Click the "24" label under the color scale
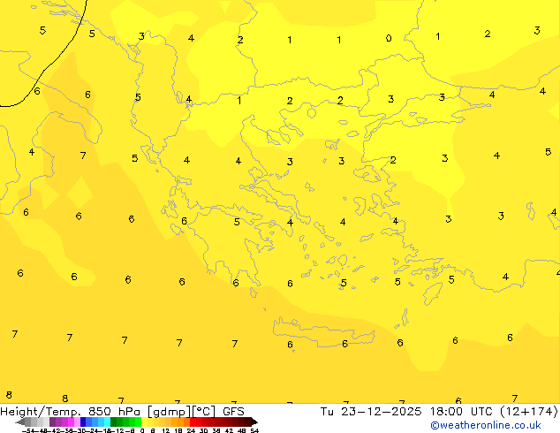 coord(191,430)
